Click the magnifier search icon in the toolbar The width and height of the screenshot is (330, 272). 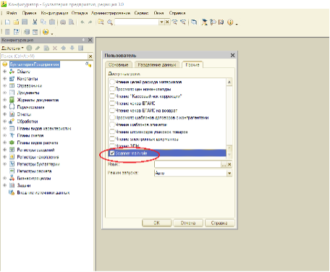pyautogui.click(x=110, y=22)
